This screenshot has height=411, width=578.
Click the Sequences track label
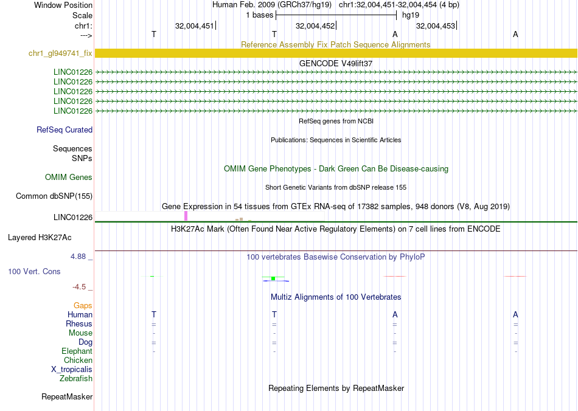(x=72, y=148)
